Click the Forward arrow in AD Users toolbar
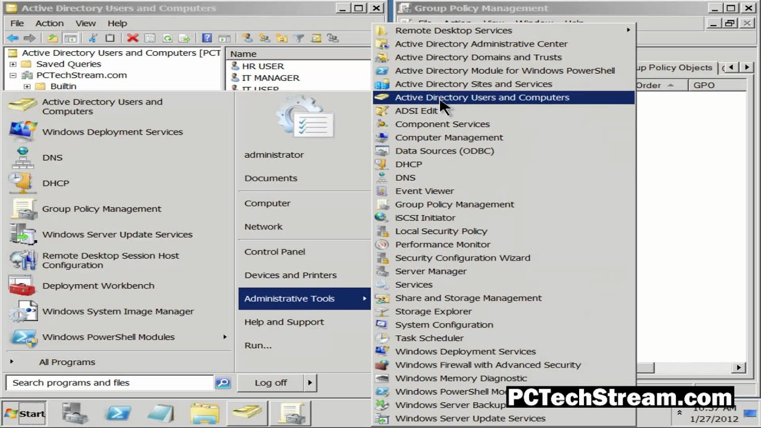The image size is (761, 428). click(x=29, y=38)
